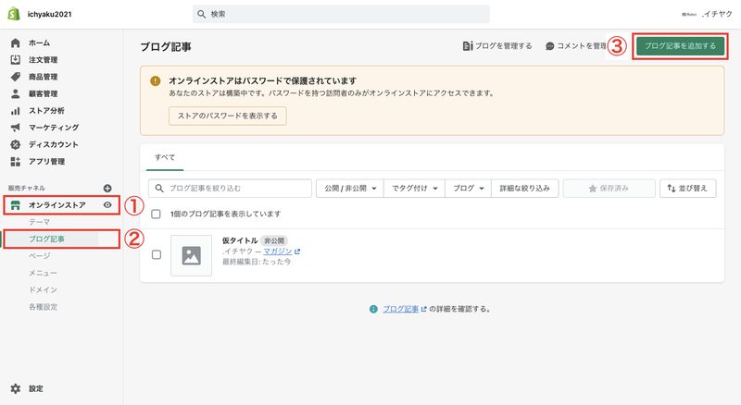Click the magnifier icon in top search
The image size is (741, 405).
pyautogui.click(x=201, y=14)
